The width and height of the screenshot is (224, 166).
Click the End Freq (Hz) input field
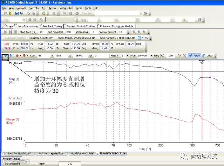[x=70, y=32]
